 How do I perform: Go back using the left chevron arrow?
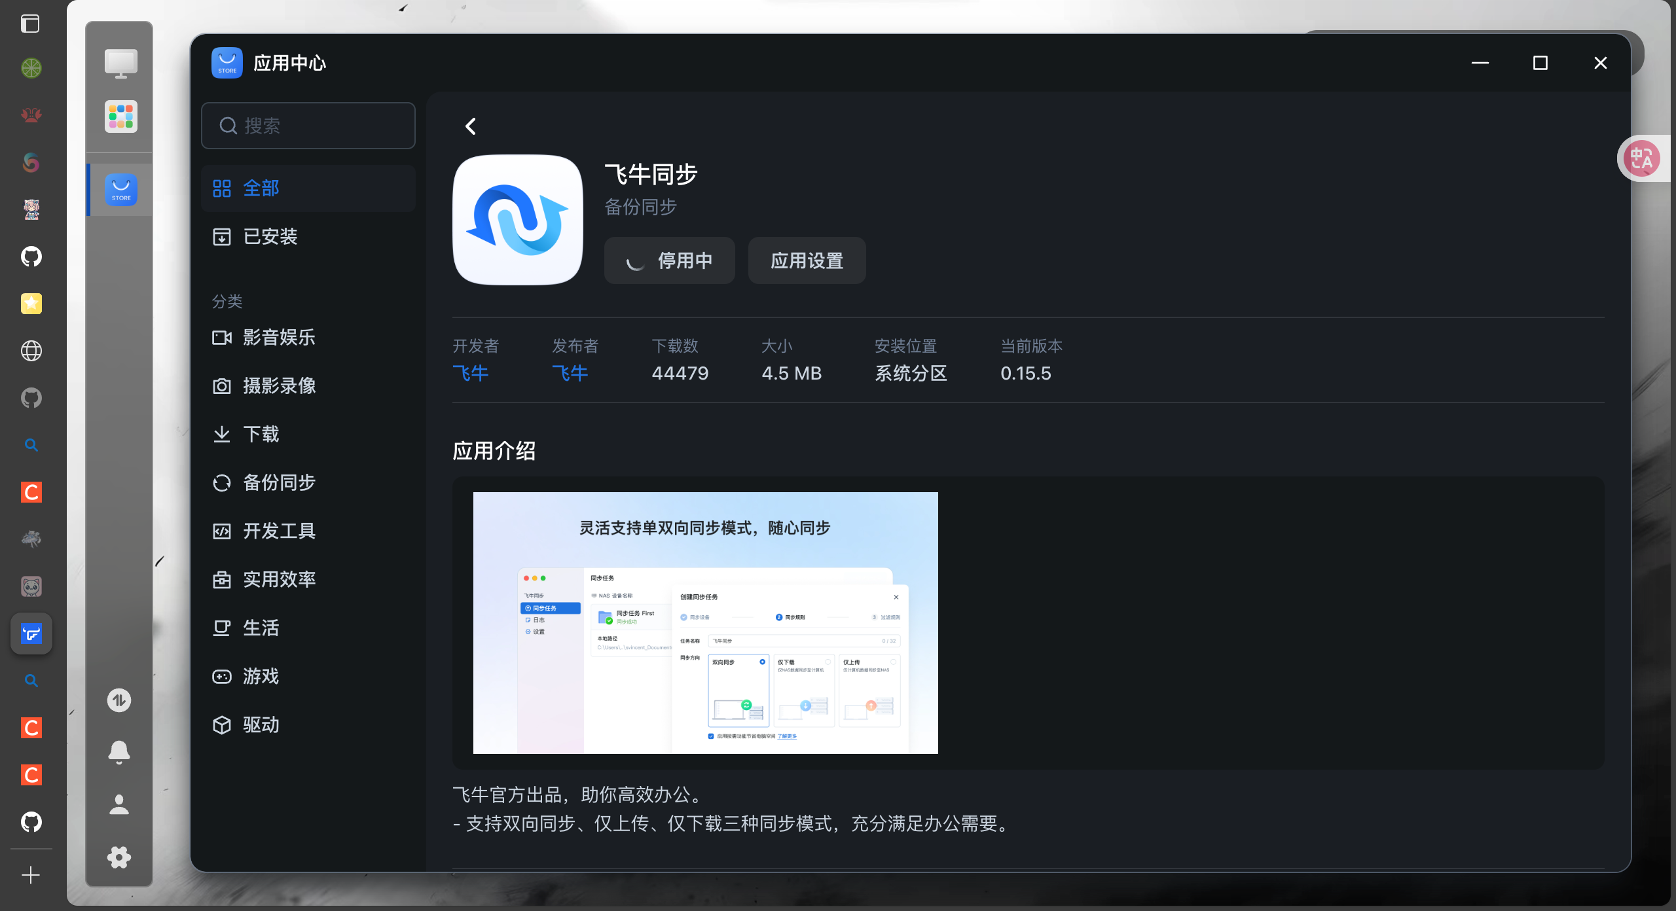470,126
